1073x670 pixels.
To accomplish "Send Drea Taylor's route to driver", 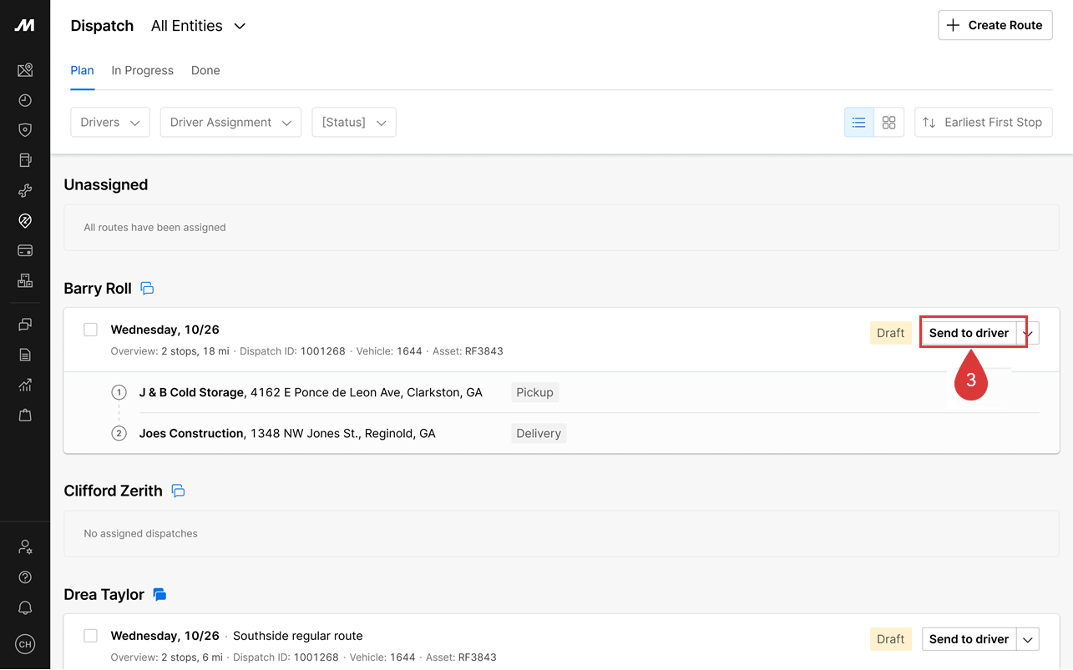I will pos(969,639).
